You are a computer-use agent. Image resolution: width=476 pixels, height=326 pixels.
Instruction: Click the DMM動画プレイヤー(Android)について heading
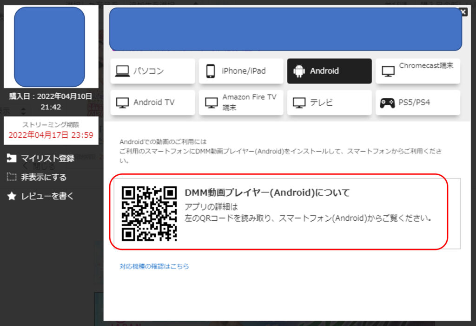[x=267, y=193]
